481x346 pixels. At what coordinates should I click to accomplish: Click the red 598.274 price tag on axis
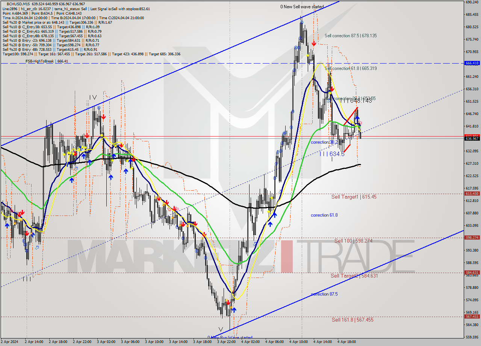pos(472,238)
